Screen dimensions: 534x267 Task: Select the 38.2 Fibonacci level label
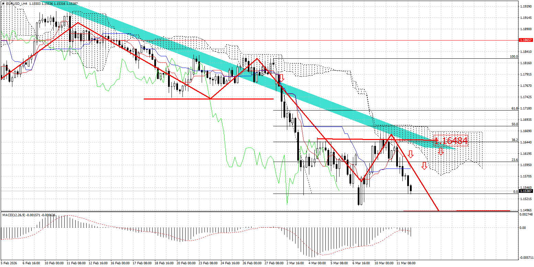click(x=515, y=140)
